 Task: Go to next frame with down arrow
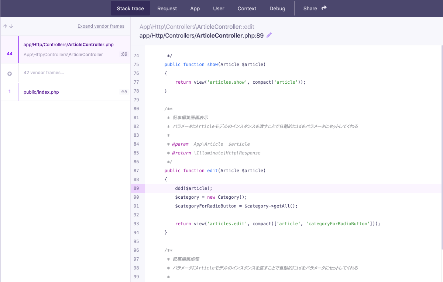(11, 26)
